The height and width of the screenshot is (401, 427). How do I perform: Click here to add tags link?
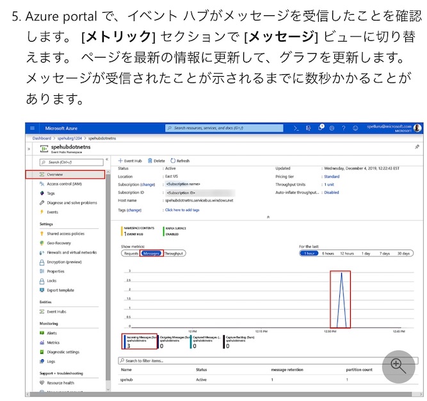[182, 210]
